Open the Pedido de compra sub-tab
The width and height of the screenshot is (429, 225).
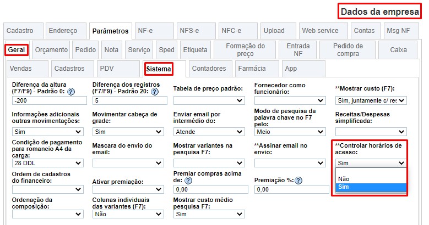tap(347, 50)
